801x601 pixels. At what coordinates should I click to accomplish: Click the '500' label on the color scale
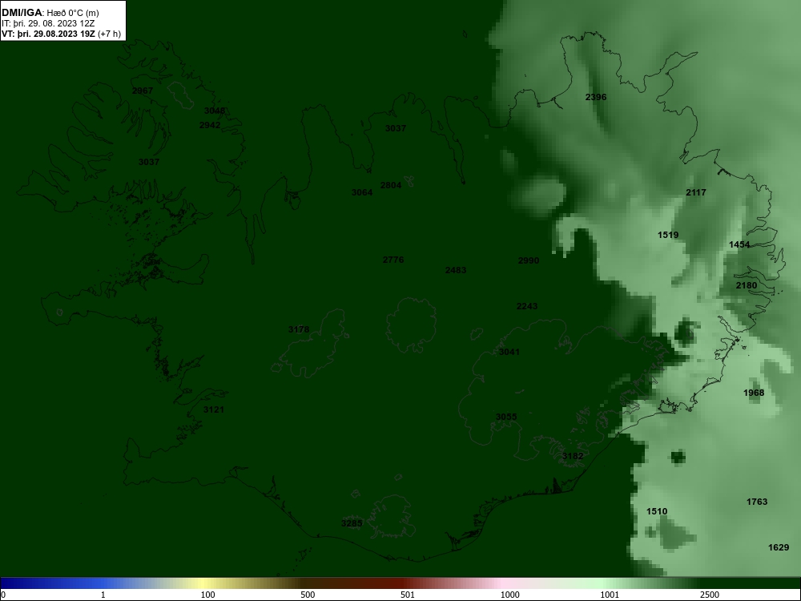(308, 595)
